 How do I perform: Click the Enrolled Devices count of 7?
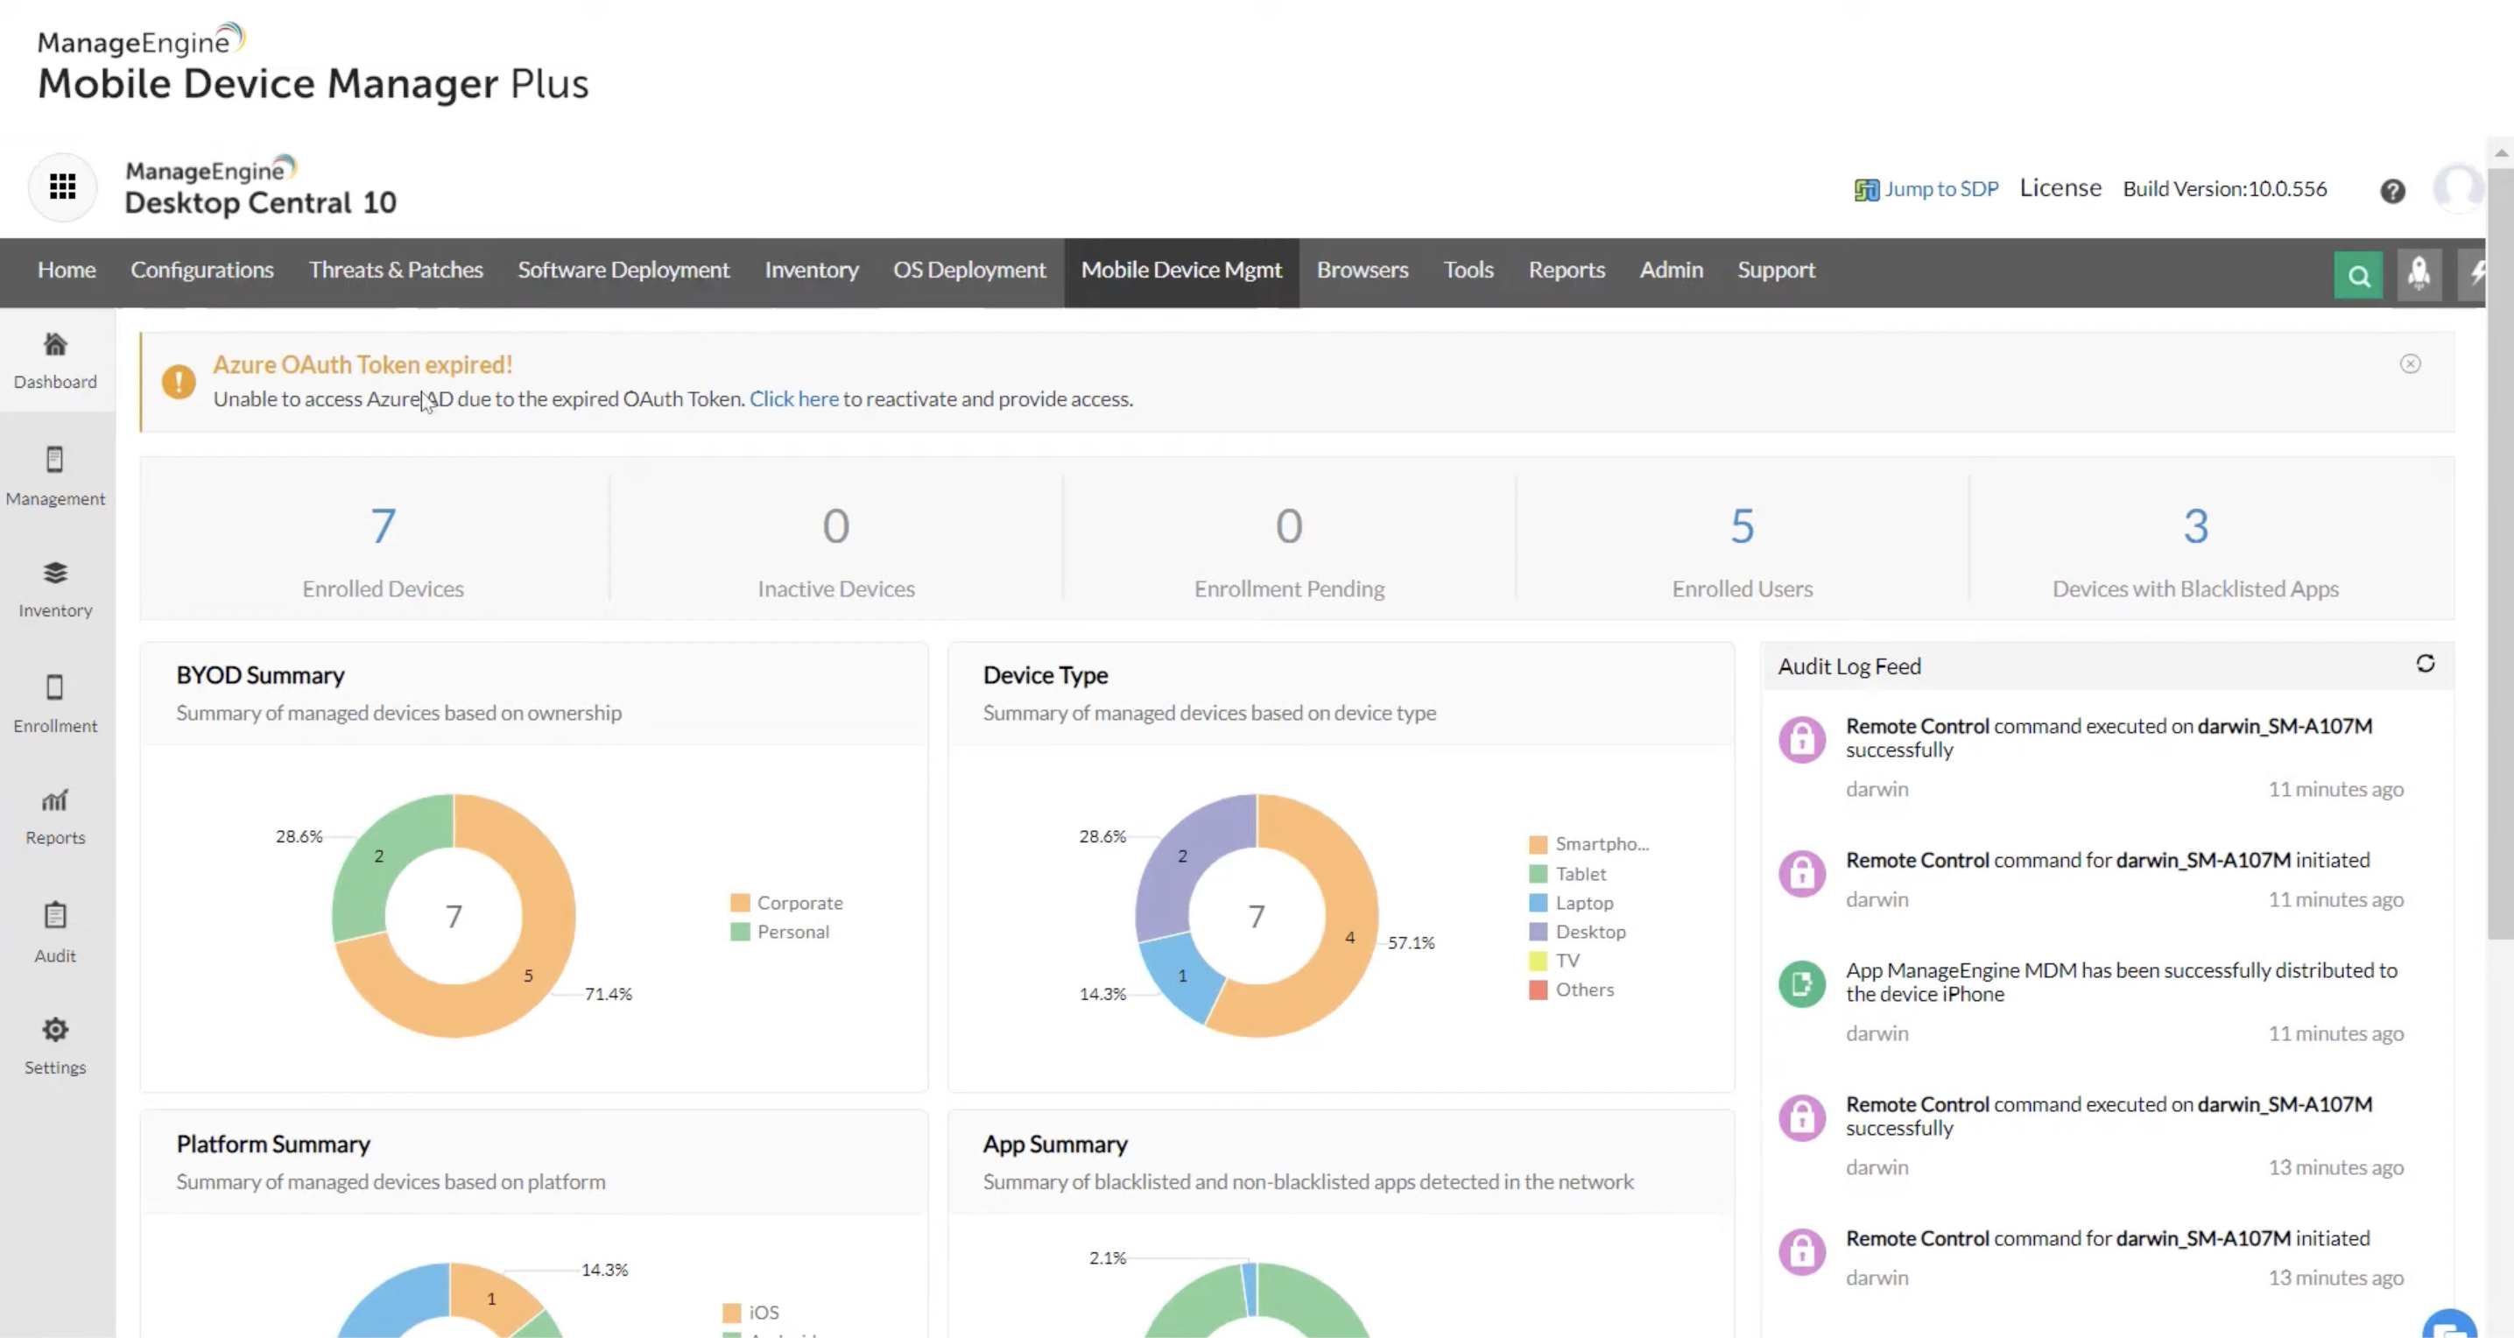coord(383,527)
